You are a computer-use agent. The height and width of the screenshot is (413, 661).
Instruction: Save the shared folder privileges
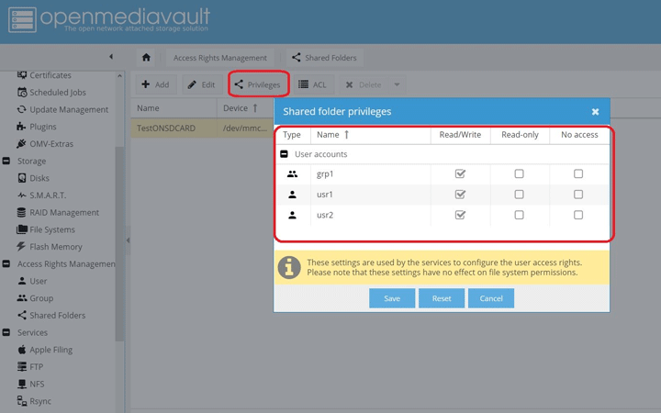(x=392, y=298)
